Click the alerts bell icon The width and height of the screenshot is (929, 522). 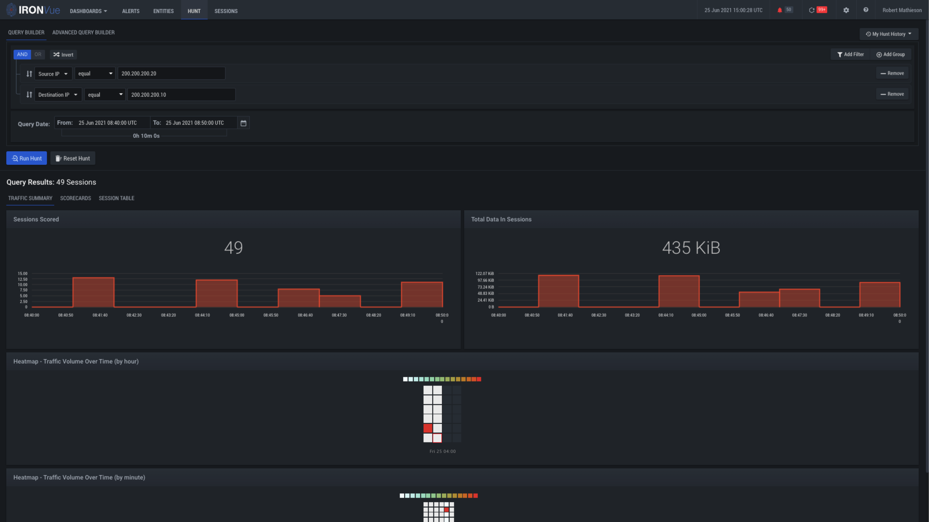click(780, 10)
